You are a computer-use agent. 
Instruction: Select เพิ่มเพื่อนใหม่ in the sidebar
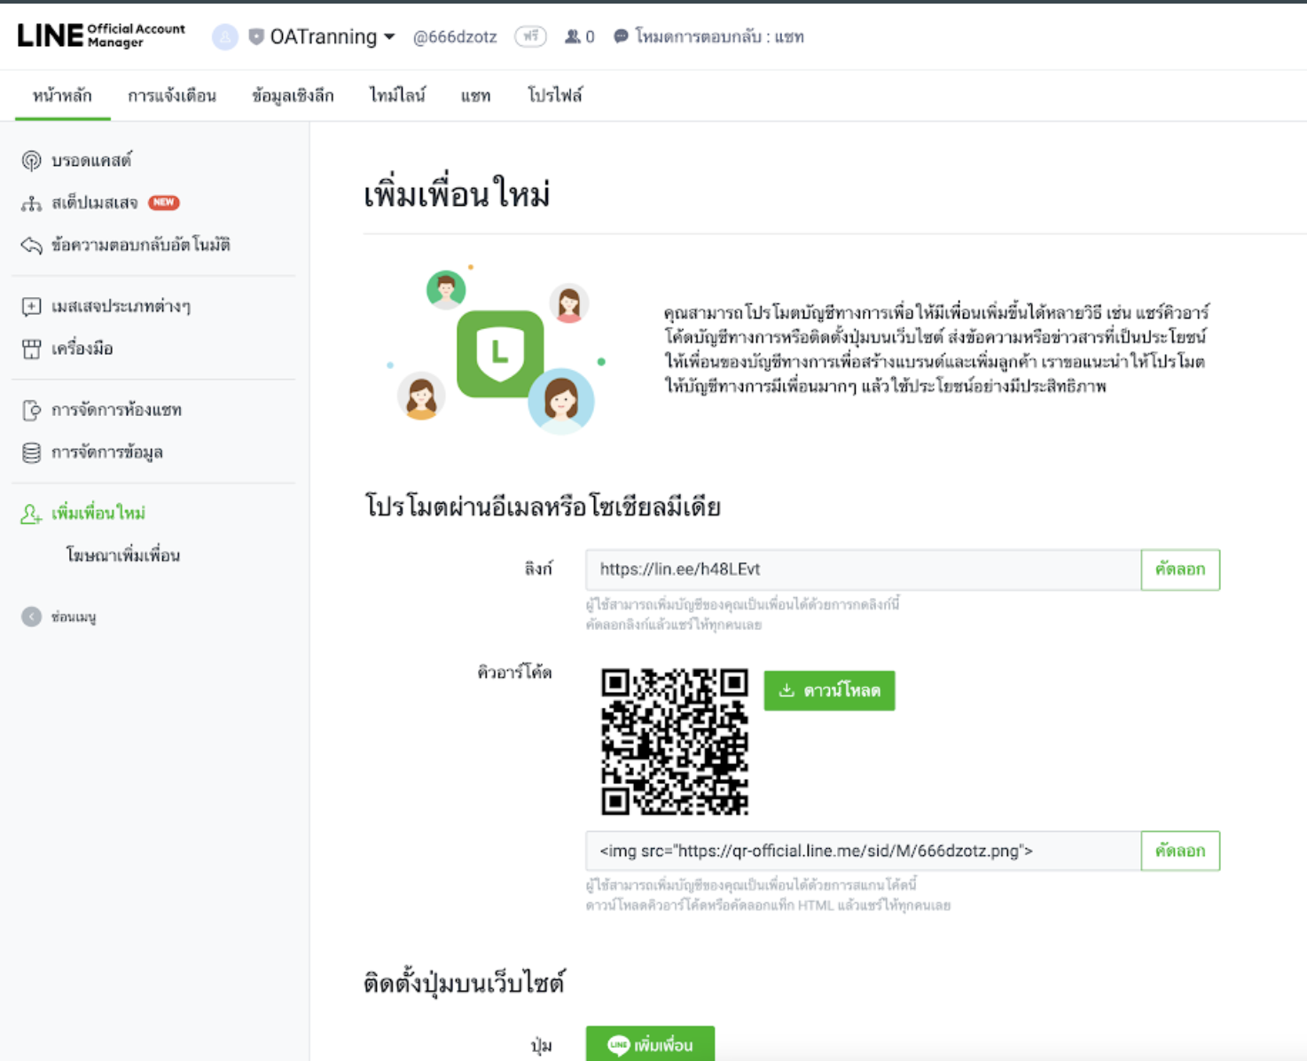98,514
